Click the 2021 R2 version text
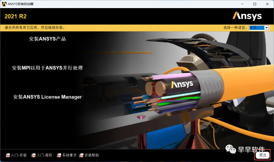 15,16
